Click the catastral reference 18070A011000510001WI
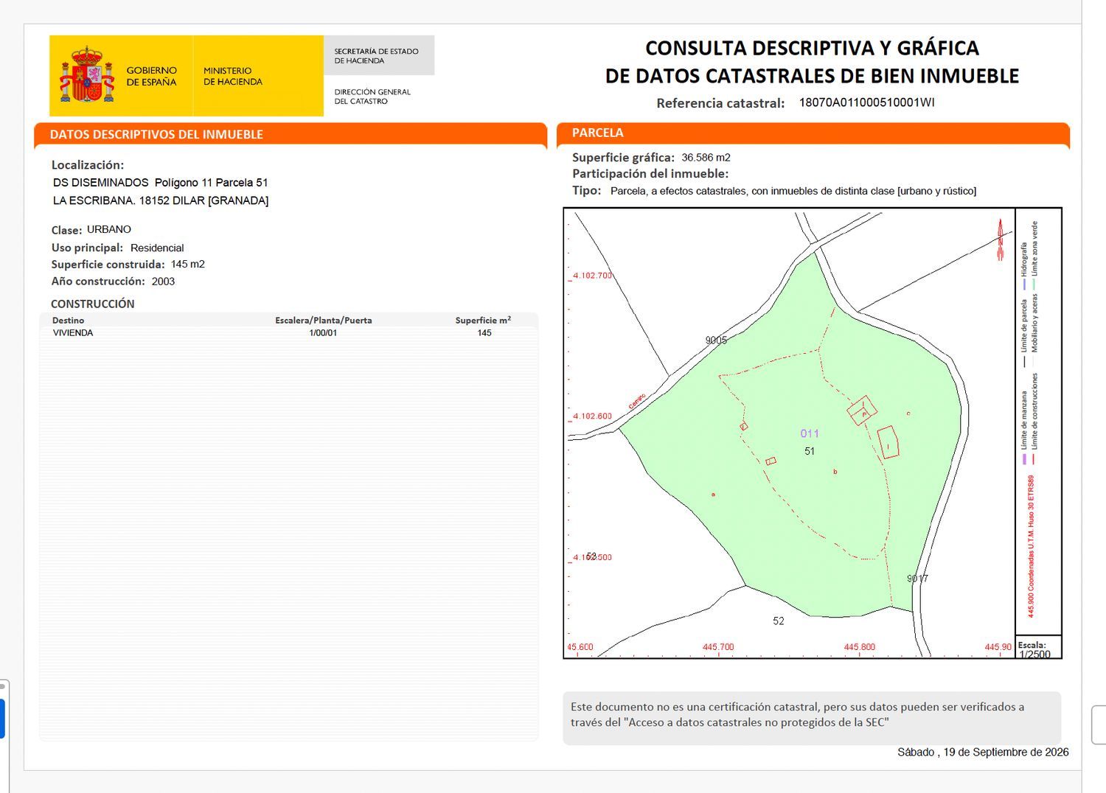 (866, 102)
